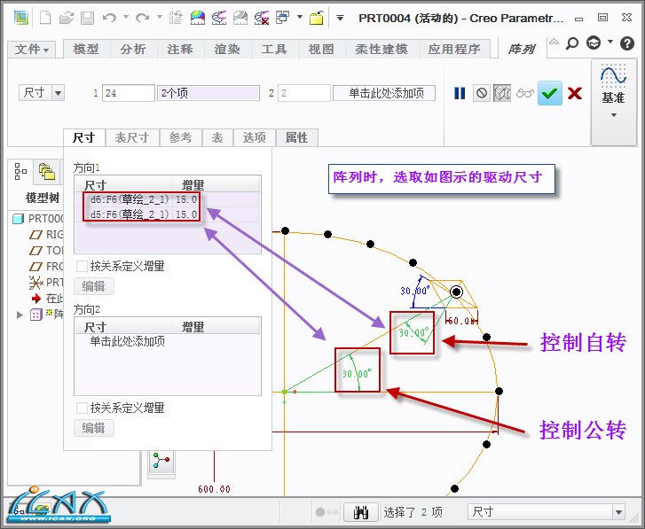Click 单击此处添加项 collector in dashboard

coord(384,93)
